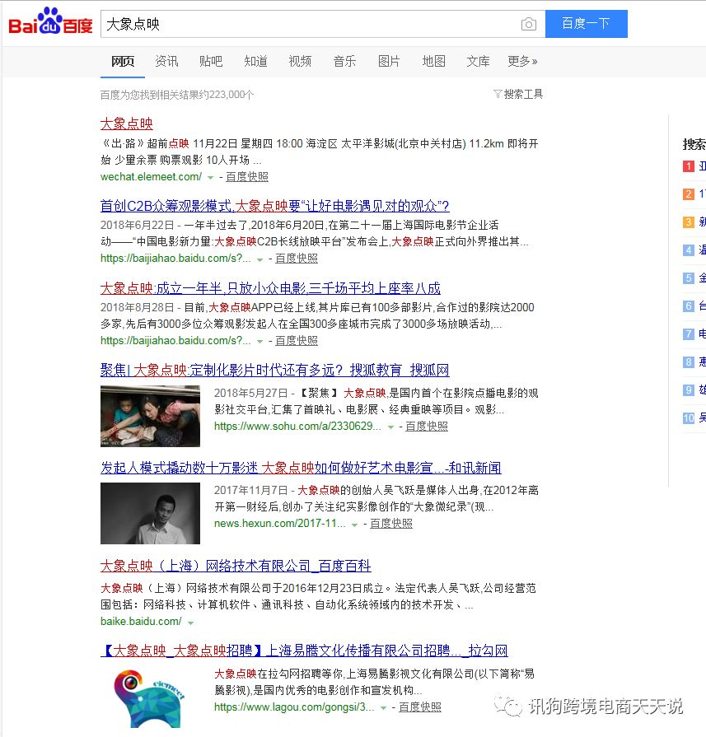Click hot search rank 7 badge
The image size is (706, 737).
pos(689,334)
